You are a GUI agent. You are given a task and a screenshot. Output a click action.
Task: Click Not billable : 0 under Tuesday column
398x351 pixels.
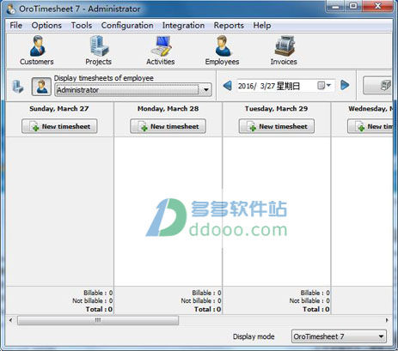click(x=309, y=300)
